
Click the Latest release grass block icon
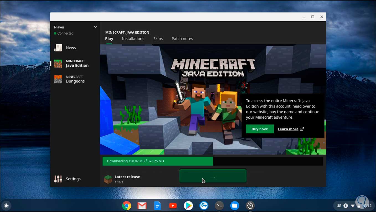click(x=108, y=179)
